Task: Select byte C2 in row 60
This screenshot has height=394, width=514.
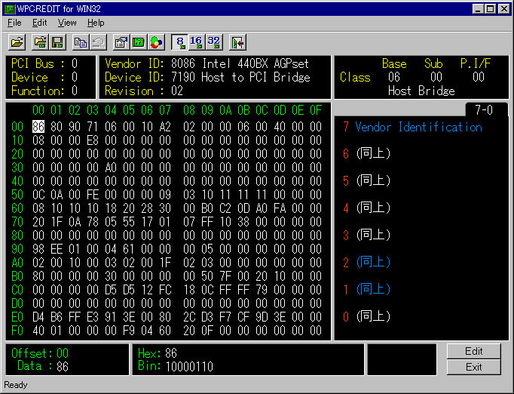Action: click(225, 208)
